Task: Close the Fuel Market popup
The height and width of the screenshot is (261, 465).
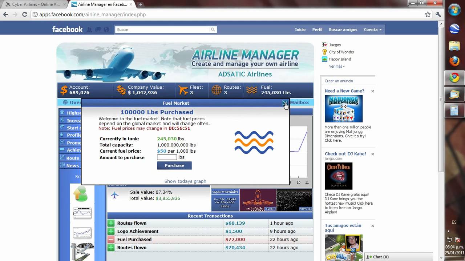Action: [285, 103]
